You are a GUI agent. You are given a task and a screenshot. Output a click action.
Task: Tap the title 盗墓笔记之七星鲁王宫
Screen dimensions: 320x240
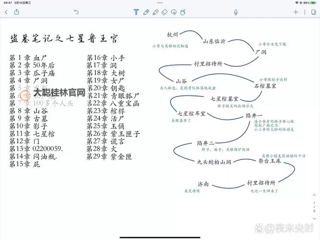click(64, 38)
